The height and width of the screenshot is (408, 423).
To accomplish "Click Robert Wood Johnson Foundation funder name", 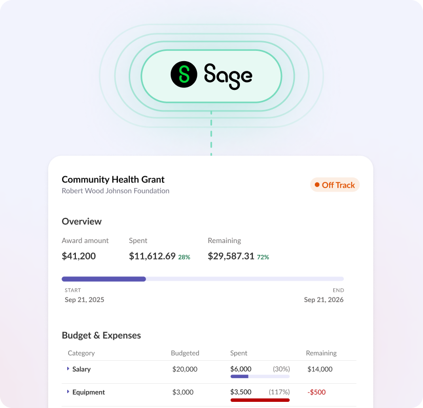I will tap(115, 191).
